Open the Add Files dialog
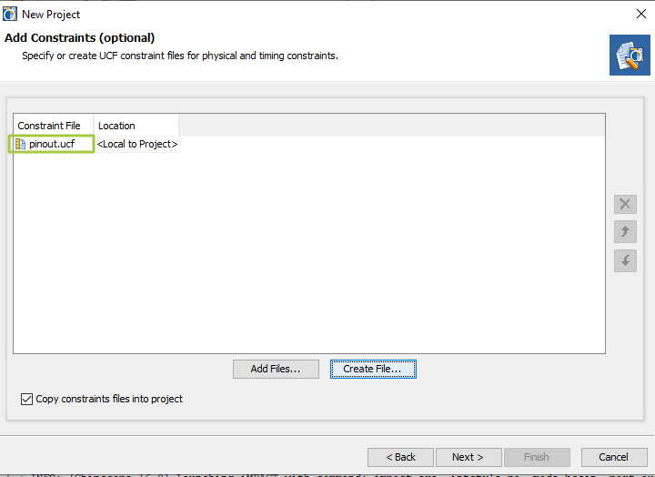Image resolution: width=655 pixels, height=477 pixels. pos(276,369)
